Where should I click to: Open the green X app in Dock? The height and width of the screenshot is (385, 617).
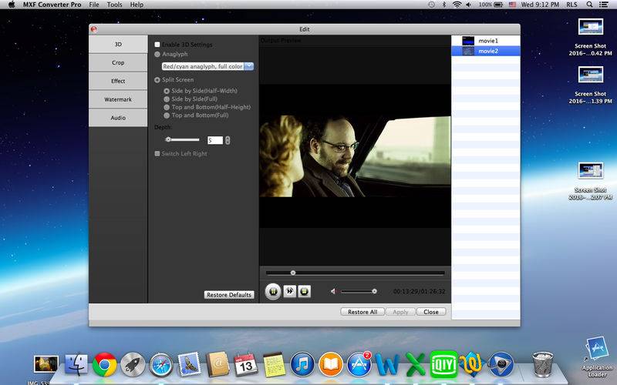point(416,364)
